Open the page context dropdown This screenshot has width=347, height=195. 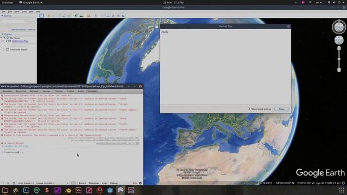click(45, 183)
